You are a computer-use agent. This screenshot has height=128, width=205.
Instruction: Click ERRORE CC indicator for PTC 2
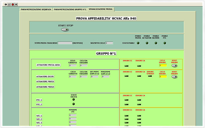(x=126, y=105)
